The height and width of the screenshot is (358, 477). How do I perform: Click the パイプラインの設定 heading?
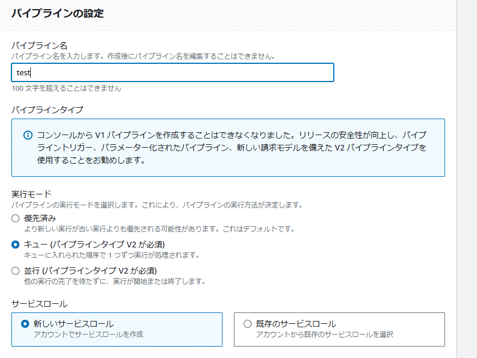58,13
